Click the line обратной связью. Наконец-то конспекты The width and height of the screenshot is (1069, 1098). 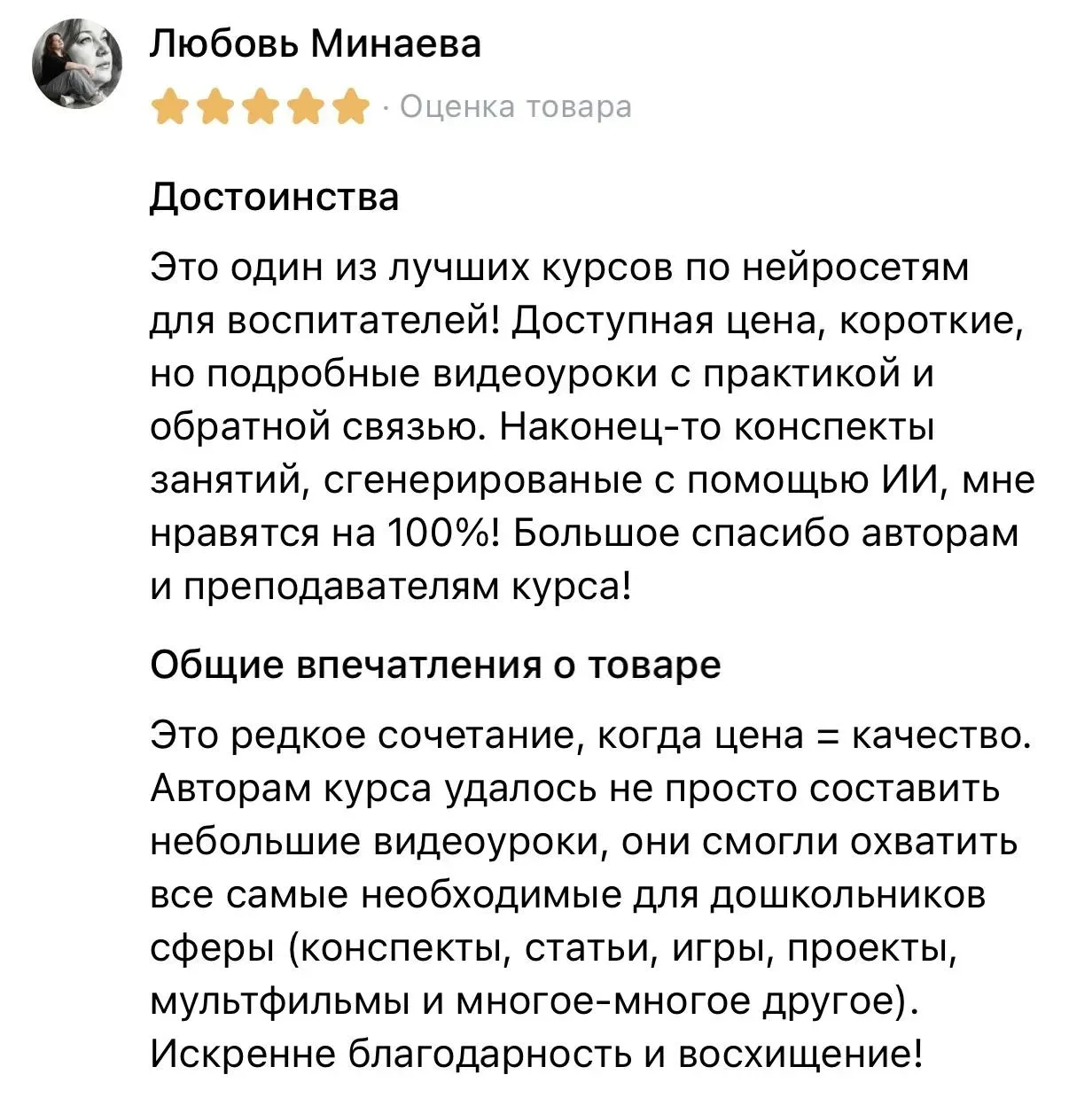coord(542,428)
